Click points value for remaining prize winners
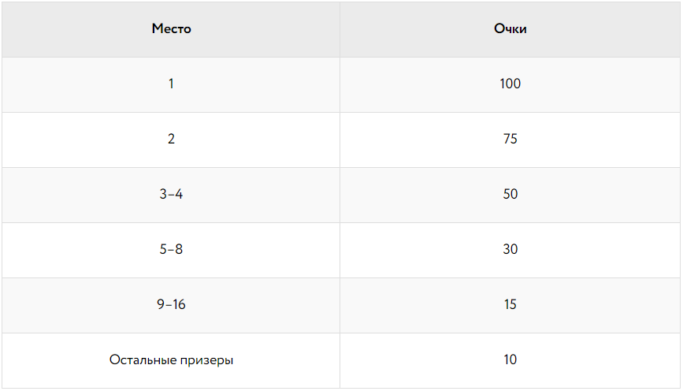683x391 pixels. [x=510, y=360]
